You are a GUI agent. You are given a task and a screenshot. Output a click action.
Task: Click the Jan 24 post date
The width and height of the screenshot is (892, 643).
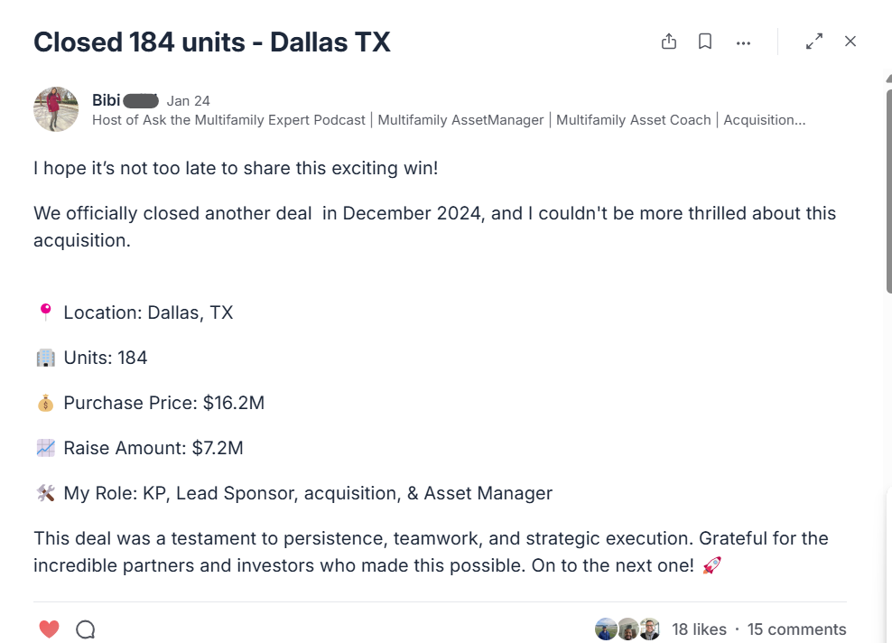pos(188,101)
